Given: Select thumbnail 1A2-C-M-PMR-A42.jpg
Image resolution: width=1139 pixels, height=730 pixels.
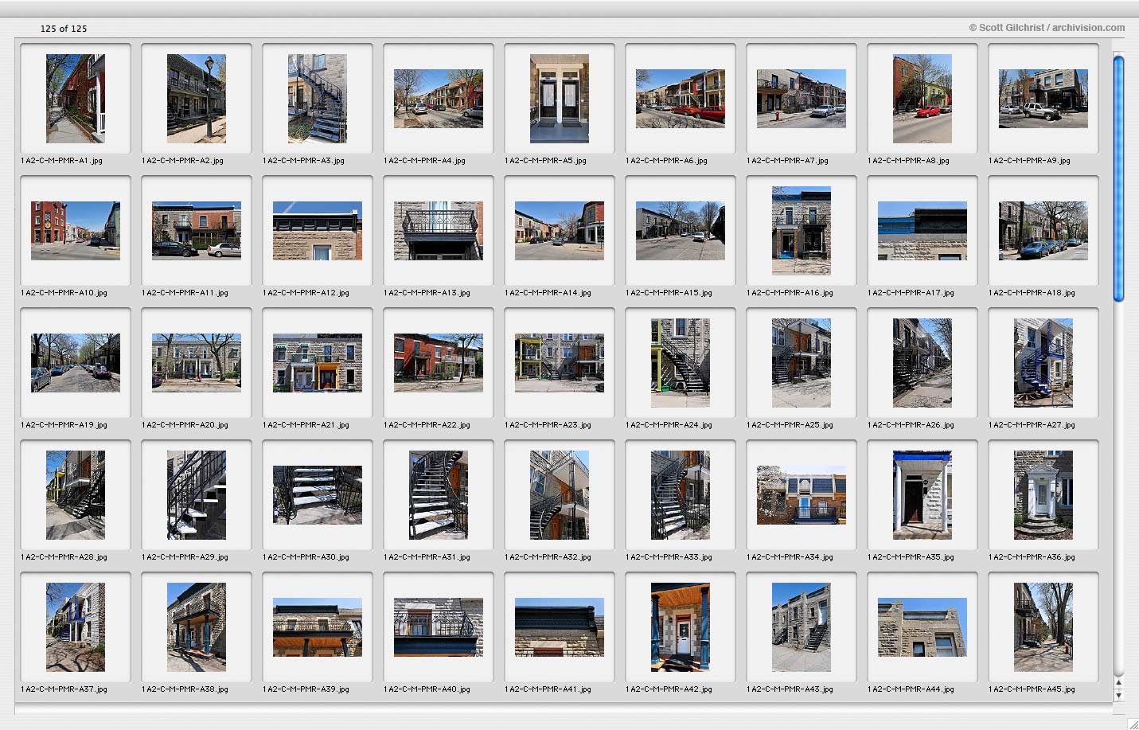Looking at the screenshot, I should click(x=681, y=627).
